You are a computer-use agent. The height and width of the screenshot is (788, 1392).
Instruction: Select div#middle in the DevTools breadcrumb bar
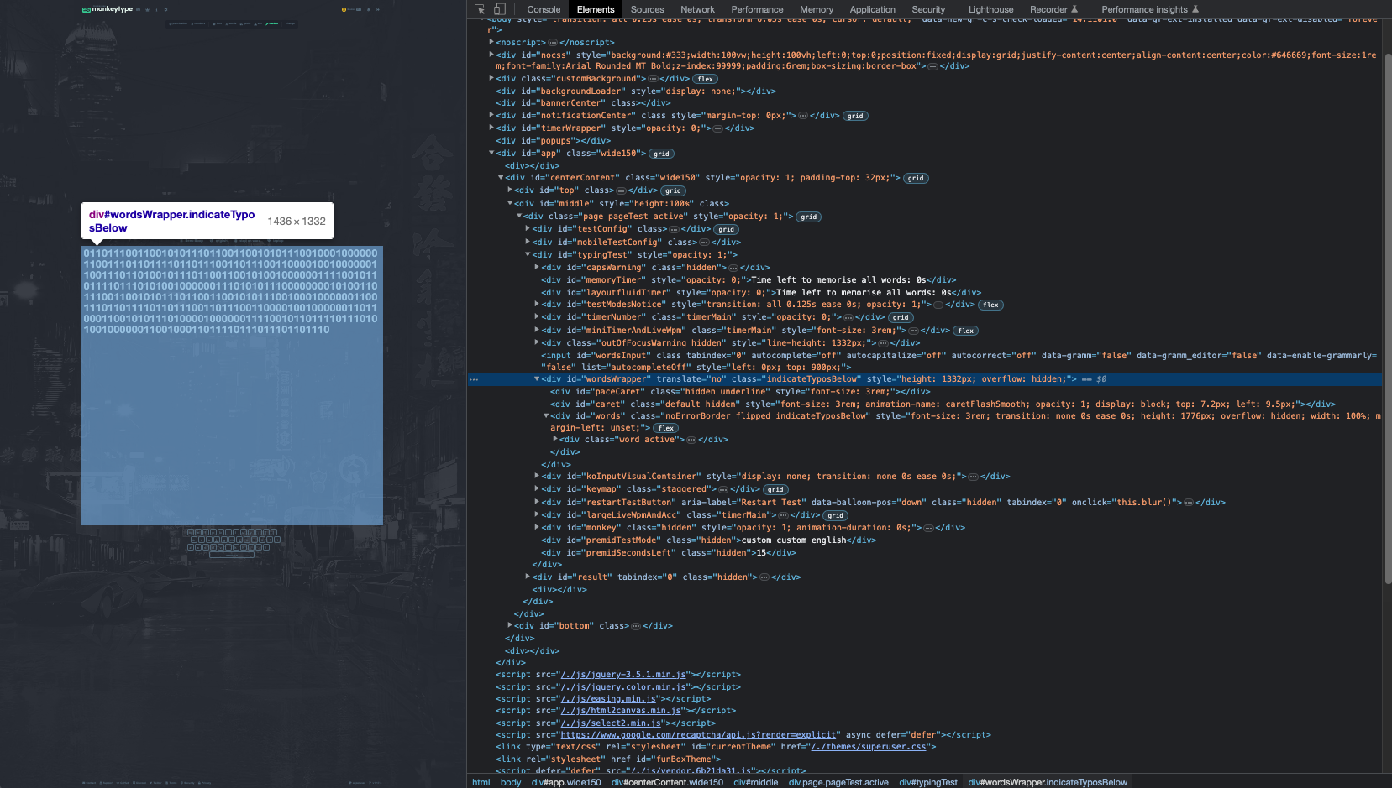(755, 782)
